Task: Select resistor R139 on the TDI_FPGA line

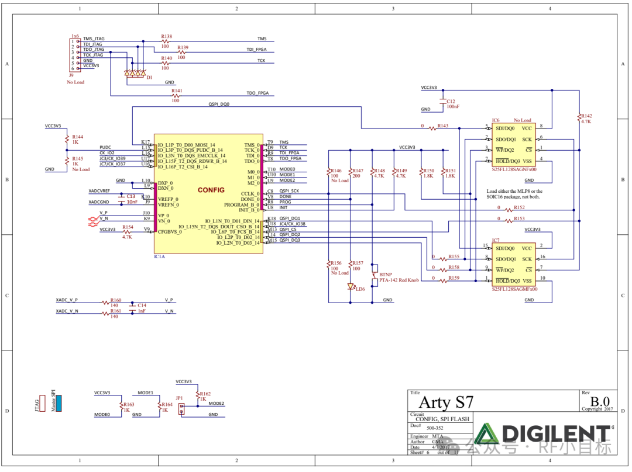Action: coord(182,53)
